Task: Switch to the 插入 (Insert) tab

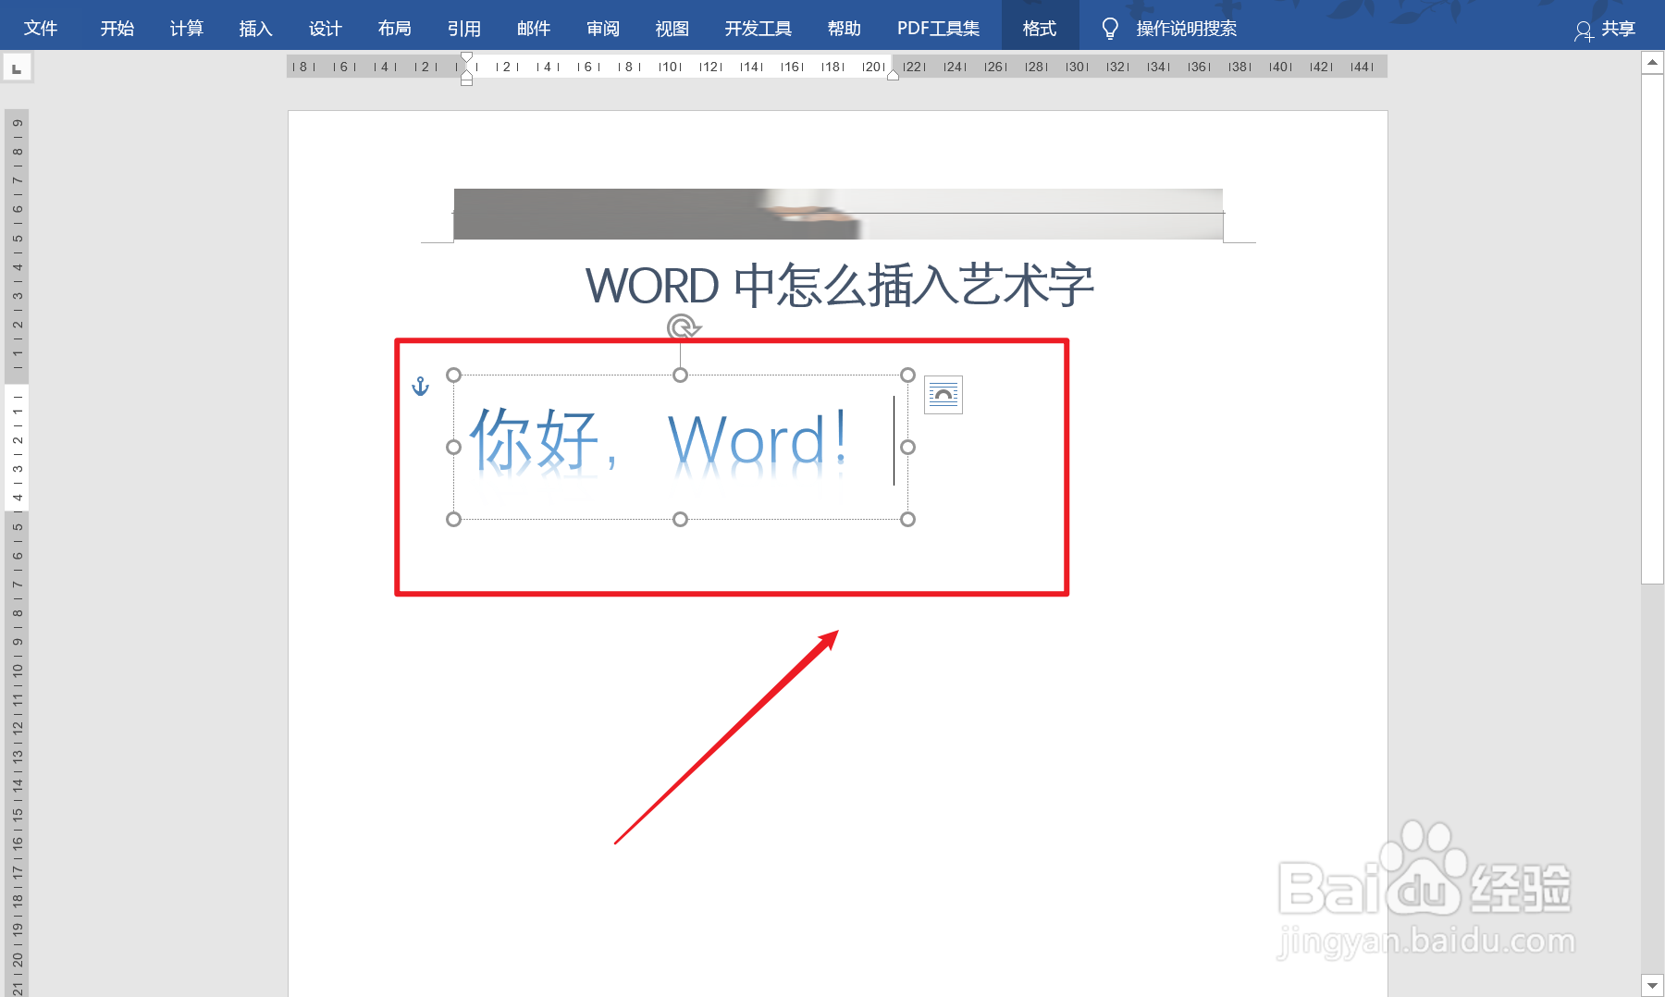Action: (255, 27)
